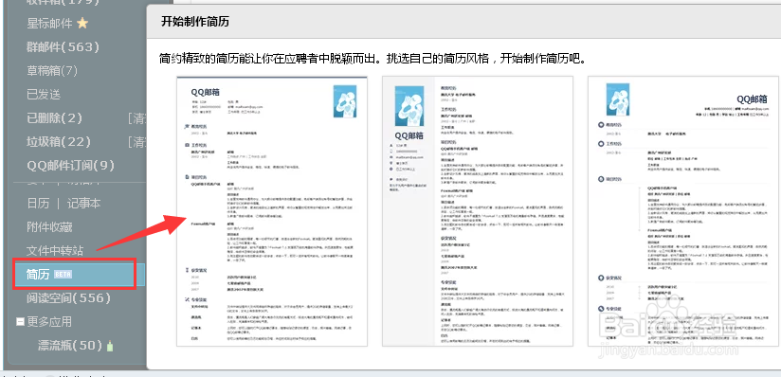Click the QQ邮箱 title in the first template
Screen dimensions: 781x377
point(206,92)
